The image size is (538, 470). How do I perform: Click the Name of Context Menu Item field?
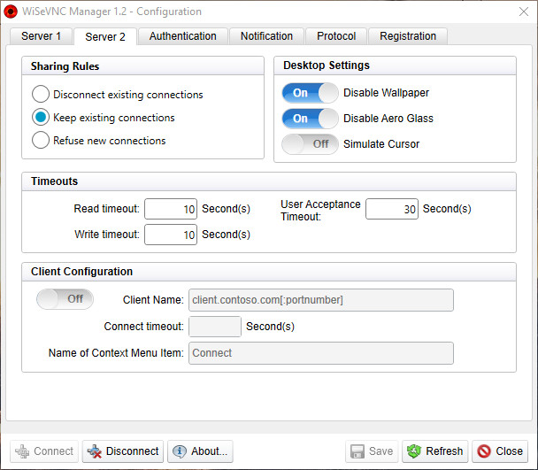pyautogui.click(x=321, y=353)
